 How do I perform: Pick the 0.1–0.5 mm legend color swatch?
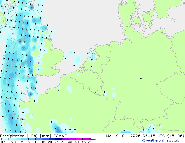(x=5, y=139)
